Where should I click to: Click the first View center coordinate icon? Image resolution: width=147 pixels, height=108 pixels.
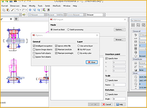pos(136,77)
